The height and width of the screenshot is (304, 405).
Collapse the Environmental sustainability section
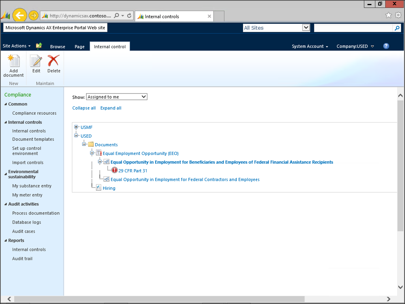(6, 172)
